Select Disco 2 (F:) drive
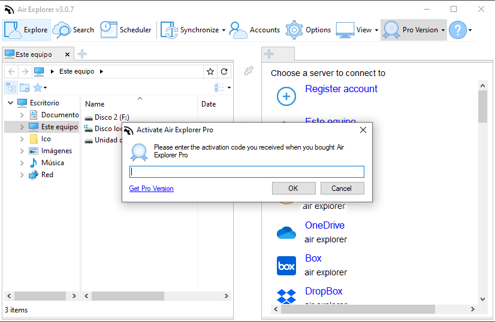This screenshot has width=495, height=322. [x=111, y=117]
